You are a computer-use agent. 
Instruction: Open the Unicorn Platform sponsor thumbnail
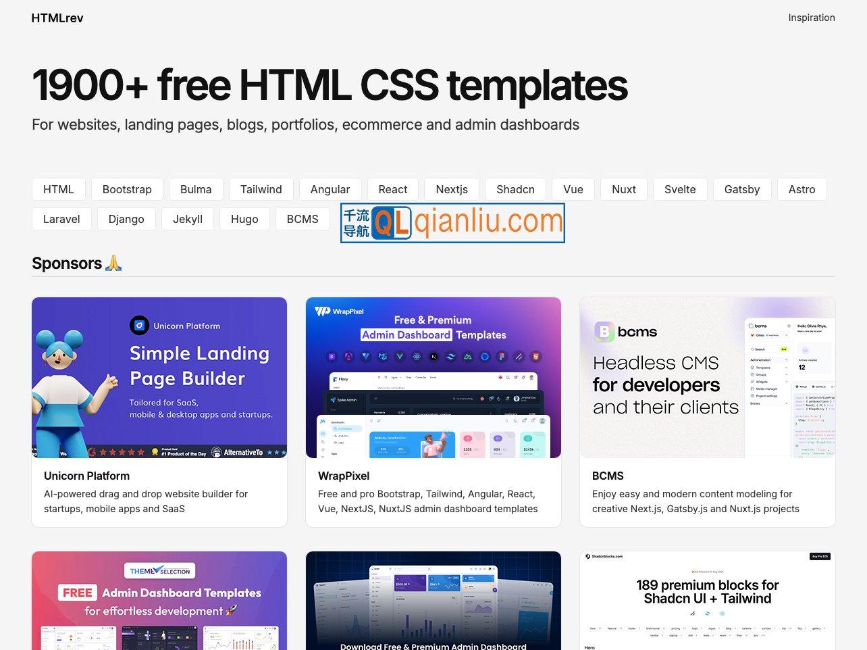click(x=159, y=378)
